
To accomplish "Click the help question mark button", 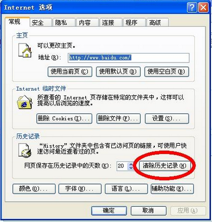I will click(x=192, y=7).
